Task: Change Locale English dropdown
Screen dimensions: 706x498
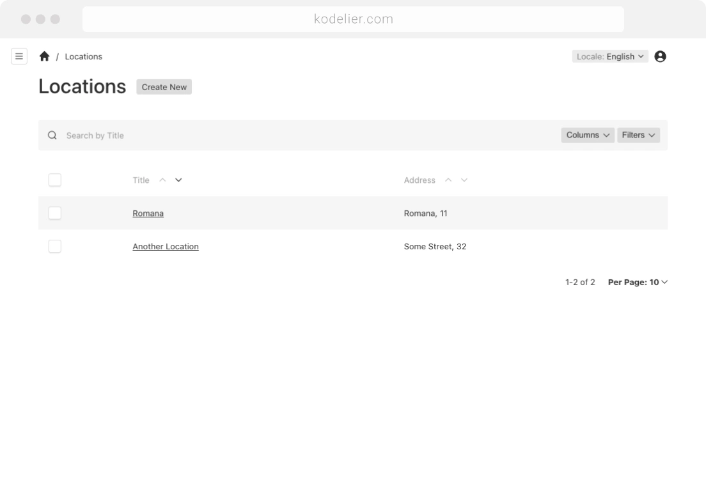Action: pos(610,56)
